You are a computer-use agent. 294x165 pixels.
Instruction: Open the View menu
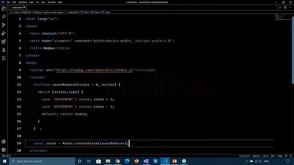[31, 2]
